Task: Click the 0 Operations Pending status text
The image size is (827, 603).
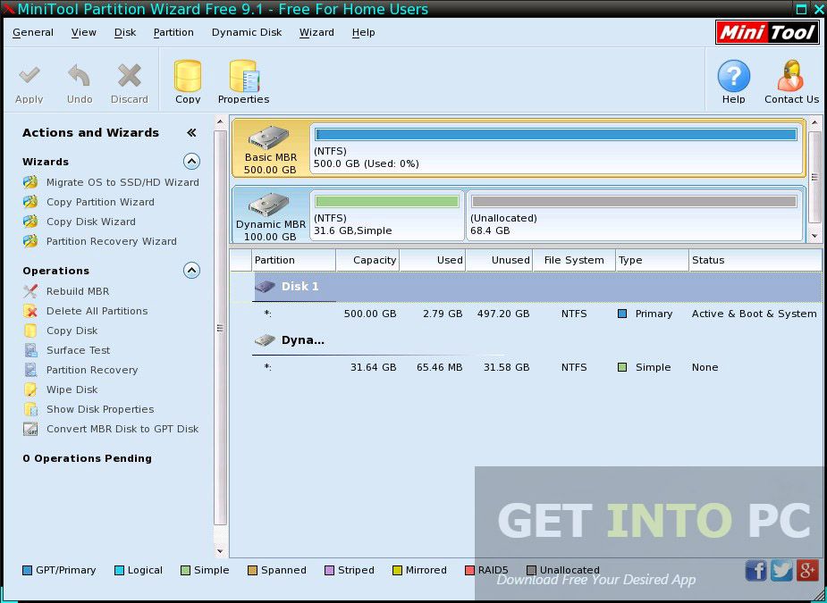Action: pyautogui.click(x=87, y=458)
